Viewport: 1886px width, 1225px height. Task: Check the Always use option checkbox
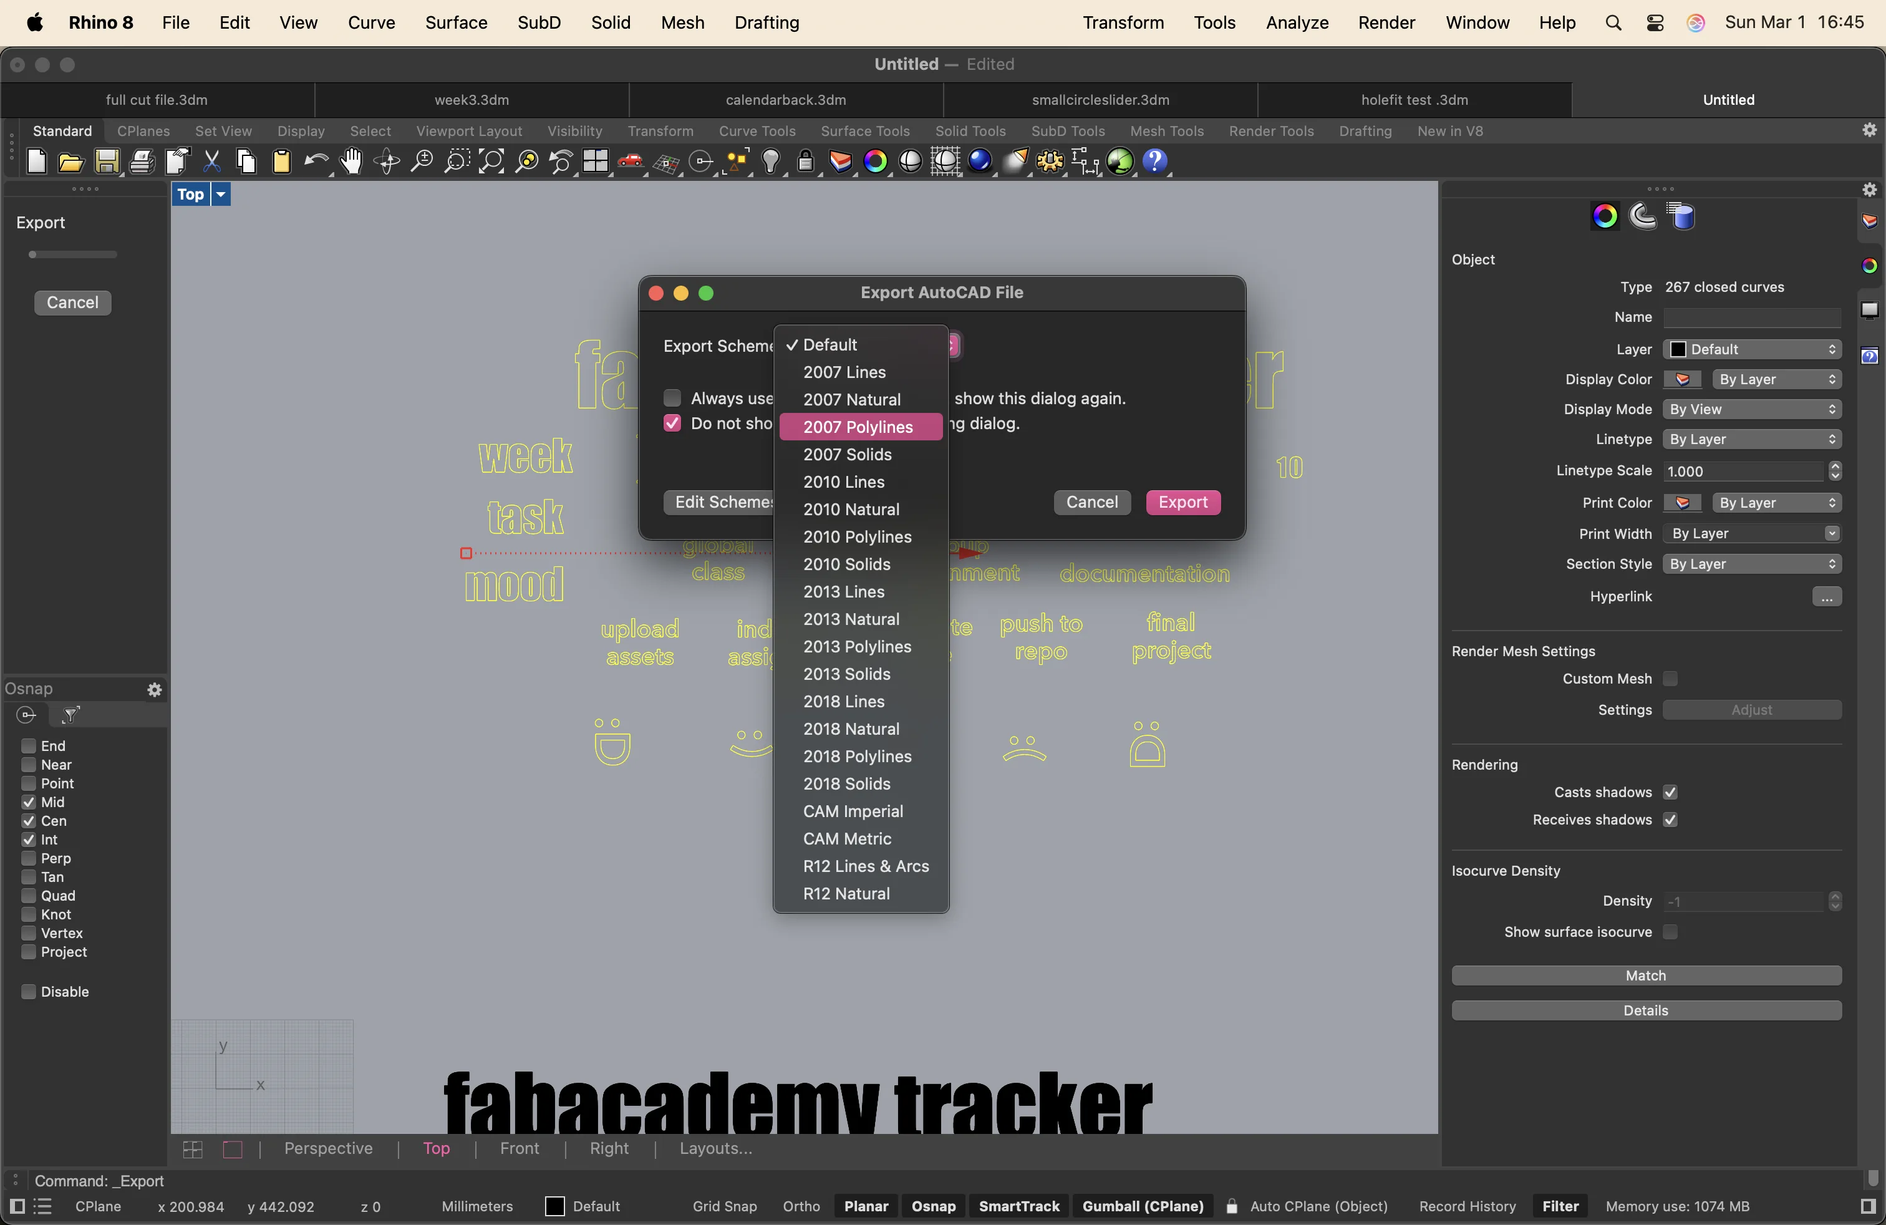[x=672, y=398]
